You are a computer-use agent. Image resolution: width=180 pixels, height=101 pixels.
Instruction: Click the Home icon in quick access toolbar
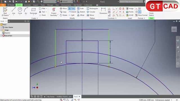[x=26, y=1]
